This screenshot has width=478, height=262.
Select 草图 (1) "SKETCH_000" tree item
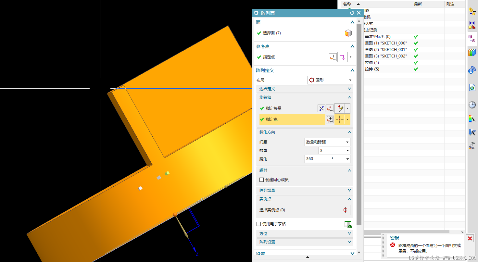386,43
